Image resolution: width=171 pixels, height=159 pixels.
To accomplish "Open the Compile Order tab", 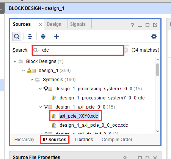I will pos(117,140).
